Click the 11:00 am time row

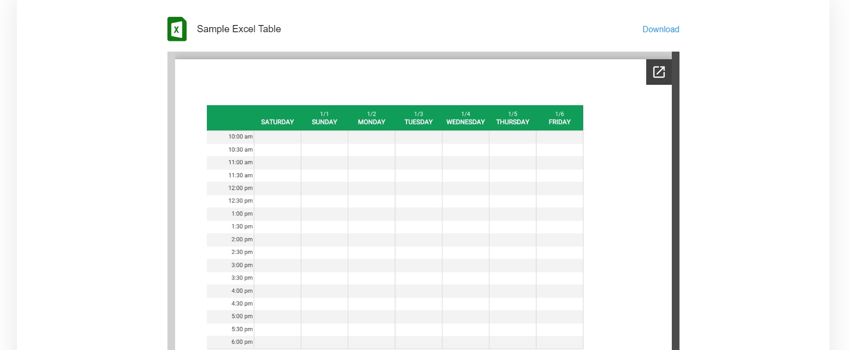(x=395, y=162)
